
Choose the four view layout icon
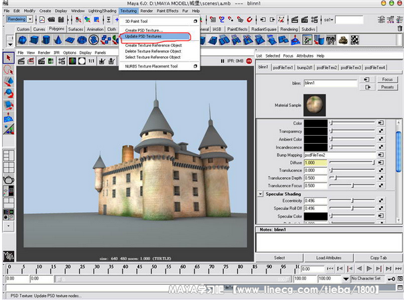[x=9, y=167]
